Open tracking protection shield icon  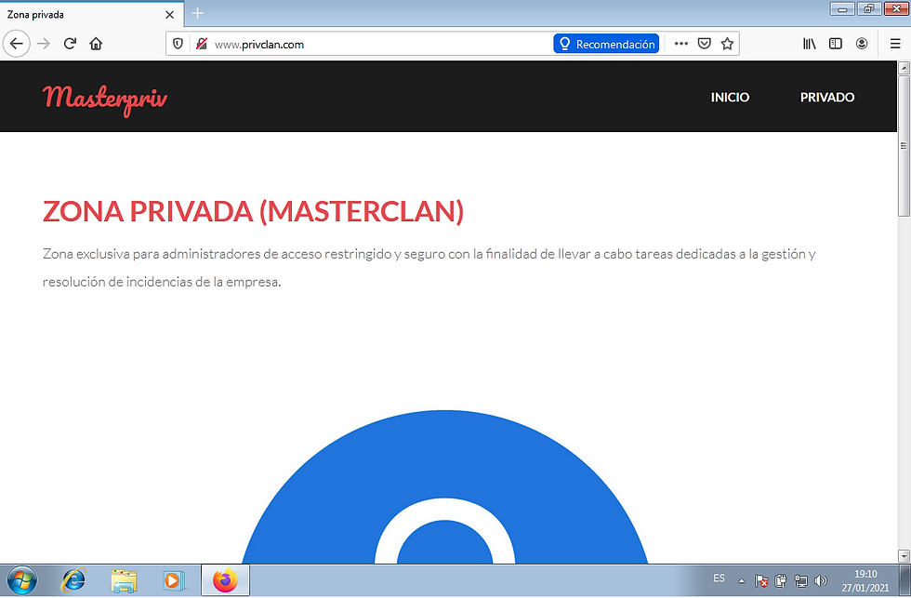click(178, 44)
